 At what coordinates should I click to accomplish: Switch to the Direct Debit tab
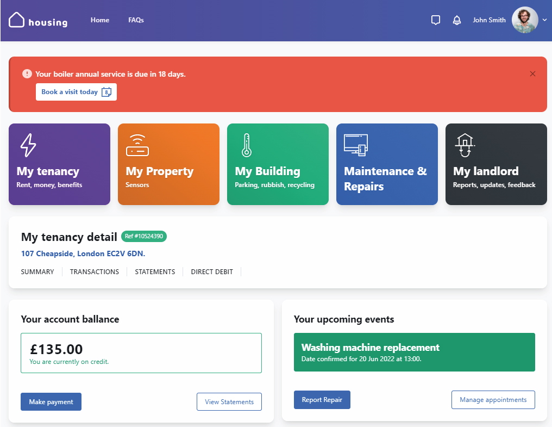click(x=212, y=271)
